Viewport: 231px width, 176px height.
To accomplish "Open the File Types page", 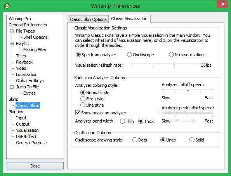I will point(25,31).
